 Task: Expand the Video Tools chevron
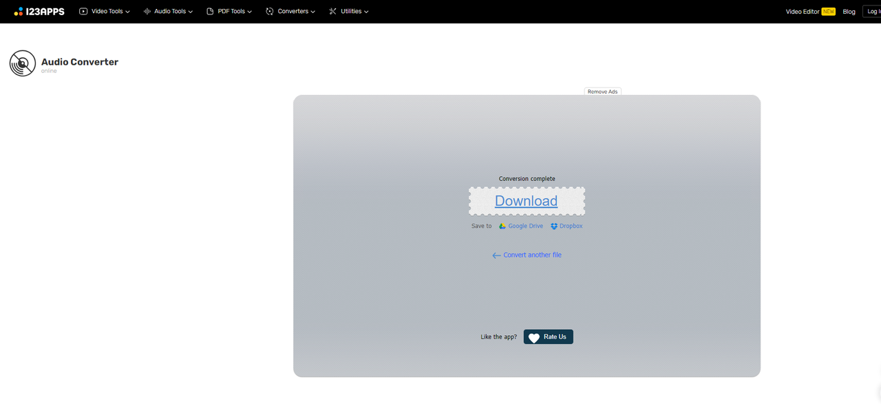127,12
